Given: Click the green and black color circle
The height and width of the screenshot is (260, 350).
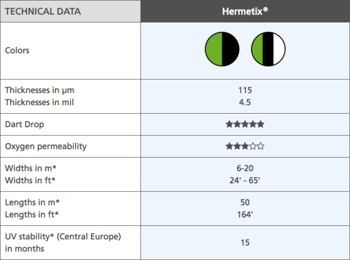Looking at the screenshot, I should (222, 50).
